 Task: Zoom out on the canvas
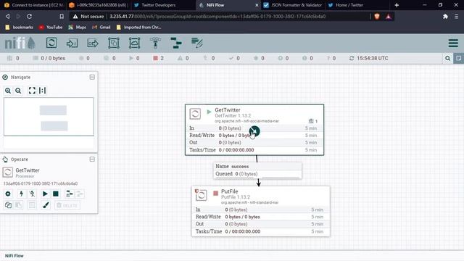(x=18, y=91)
